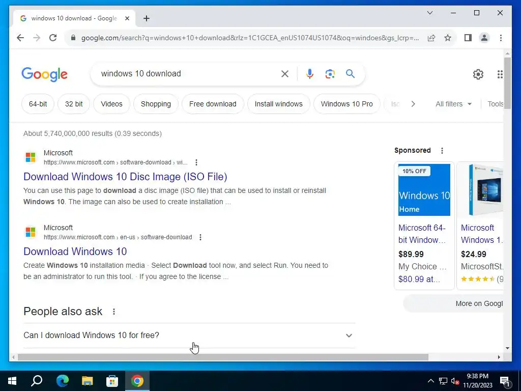Show hidden system tray icons
The width and height of the screenshot is (521, 391).
coord(430,381)
